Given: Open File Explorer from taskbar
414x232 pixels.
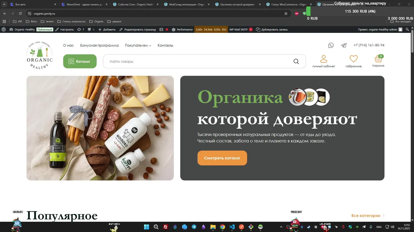Looking at the screenshot, I should pyautogui.click(x=213, y=227).
